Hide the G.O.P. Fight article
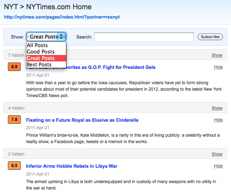This screenshot has height=192, width=231. click(218, 67)
